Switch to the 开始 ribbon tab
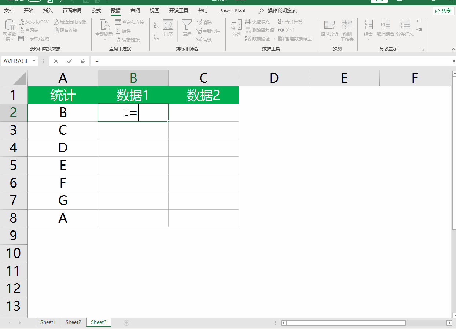The height and width of the screenshot is (329, 456). tap(28, 11)
